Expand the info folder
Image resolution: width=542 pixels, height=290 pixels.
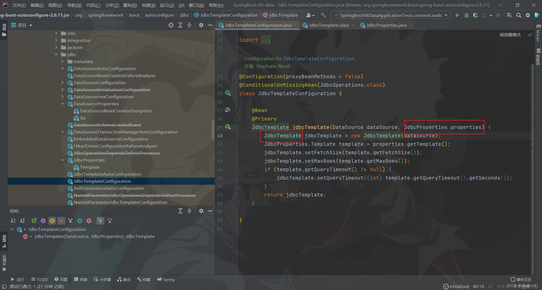56,33
